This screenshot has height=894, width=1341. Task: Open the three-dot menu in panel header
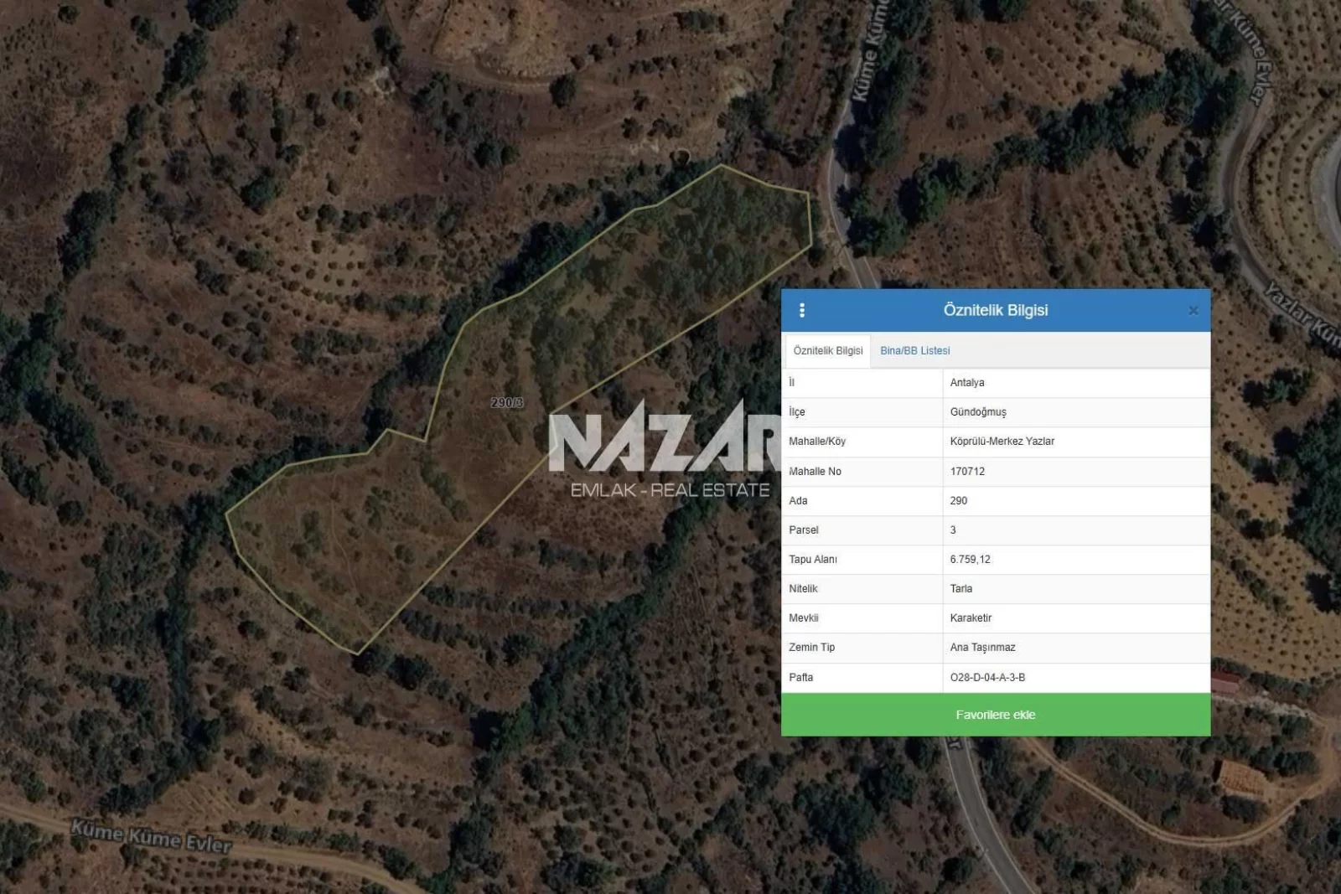point(802,310)
